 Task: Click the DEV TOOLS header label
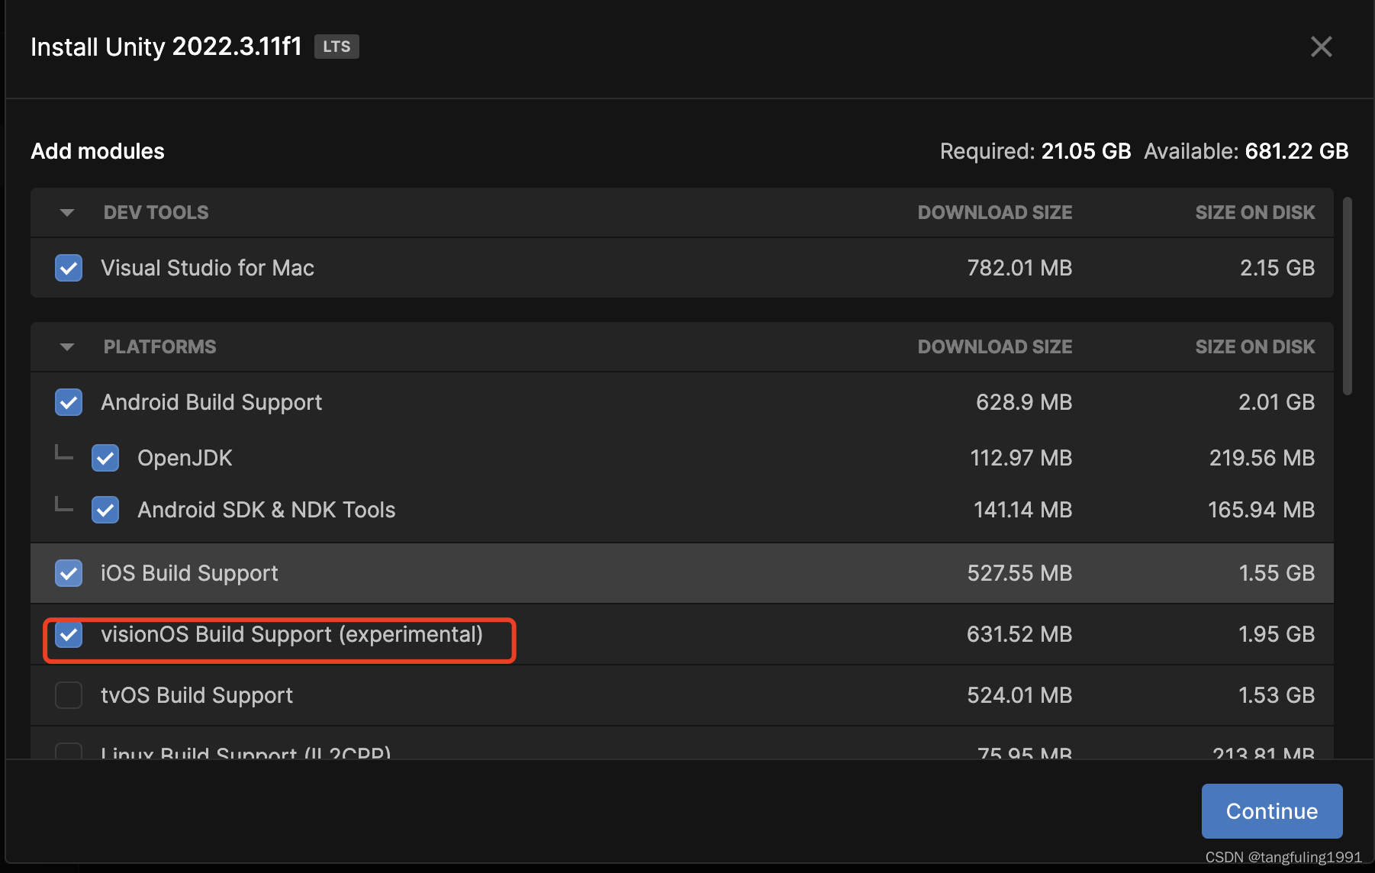tap(156, 213)
